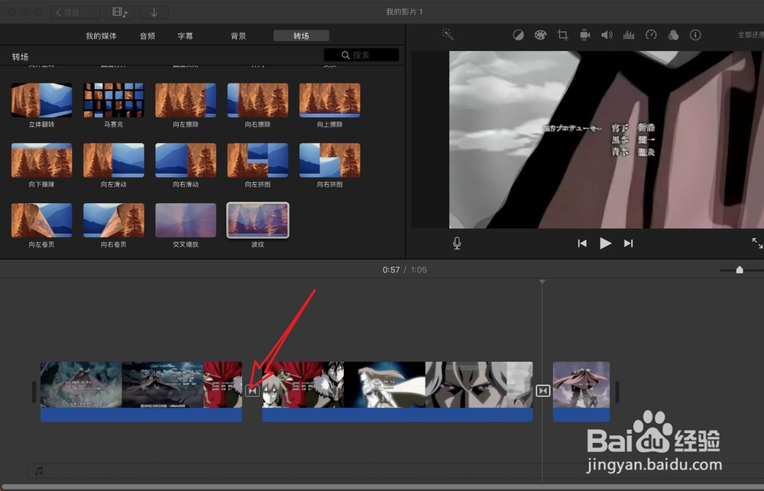Select the 向左滑动 transition thumbnail

point(114,160)
